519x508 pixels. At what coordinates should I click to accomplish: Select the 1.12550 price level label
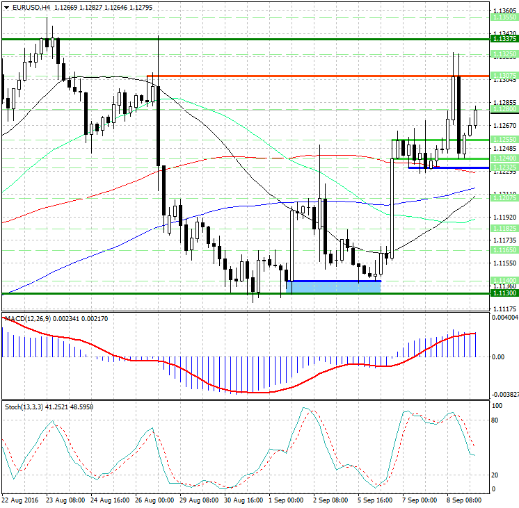[504, 140]
